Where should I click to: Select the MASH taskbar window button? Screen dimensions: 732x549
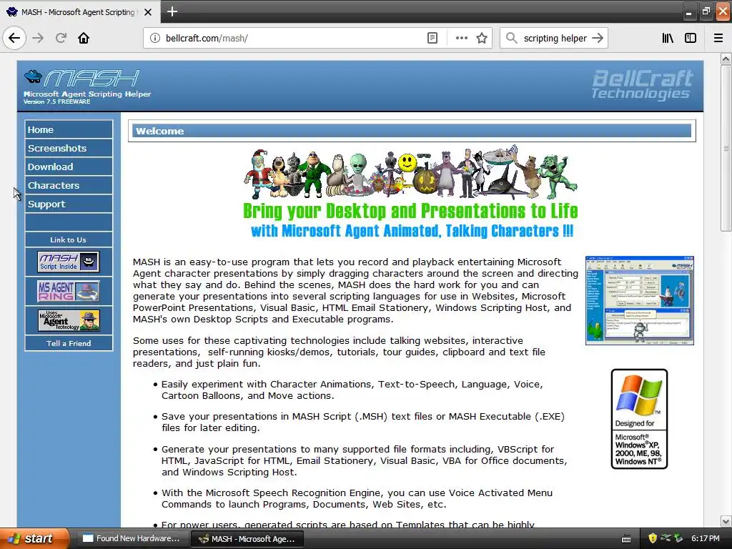tap(247, 539)
